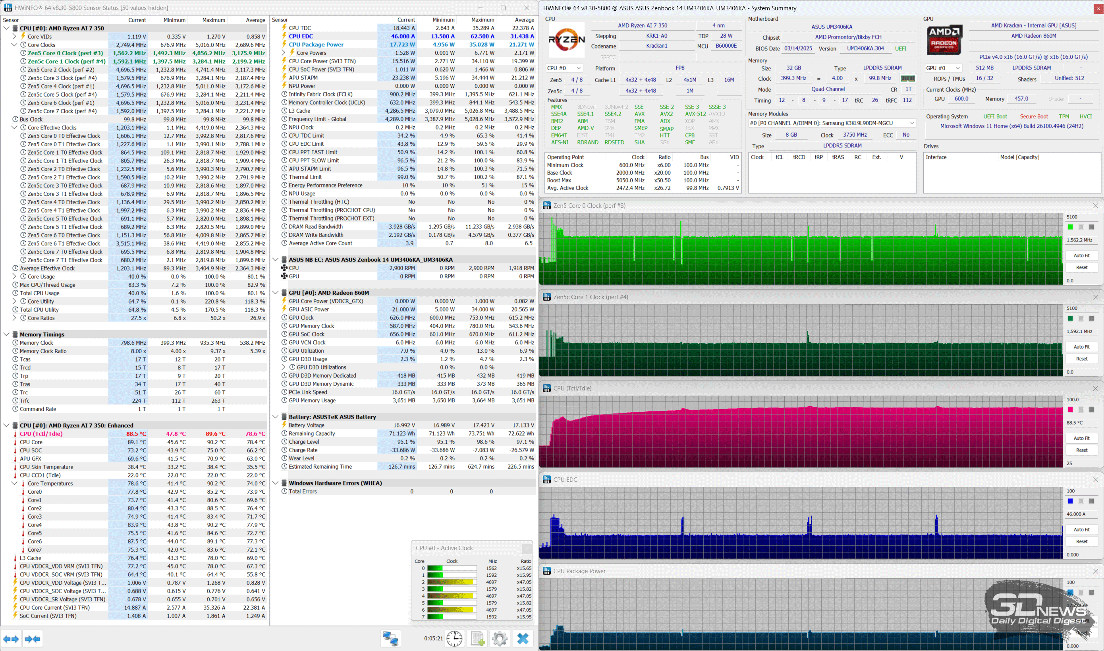The image size is (1104, 651).
Task: Open the GPU #0 selector dropdown
Action: [944, 68]
